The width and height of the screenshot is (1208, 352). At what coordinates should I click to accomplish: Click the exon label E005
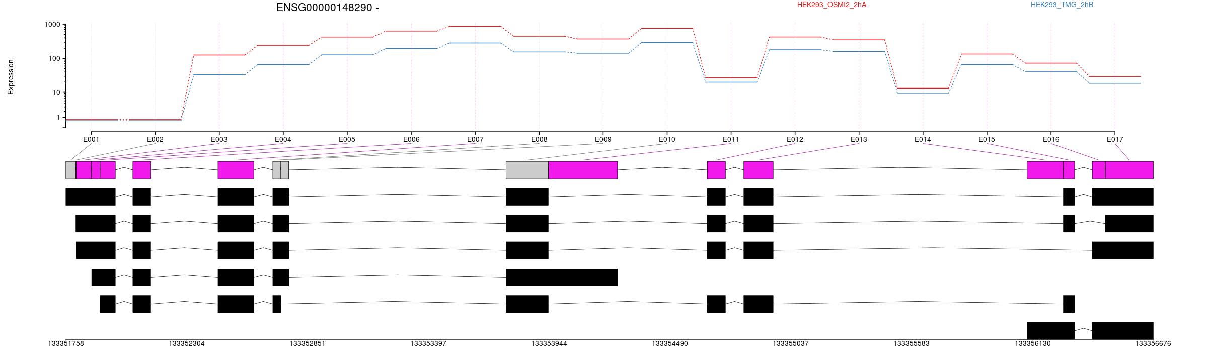[347, 139]
